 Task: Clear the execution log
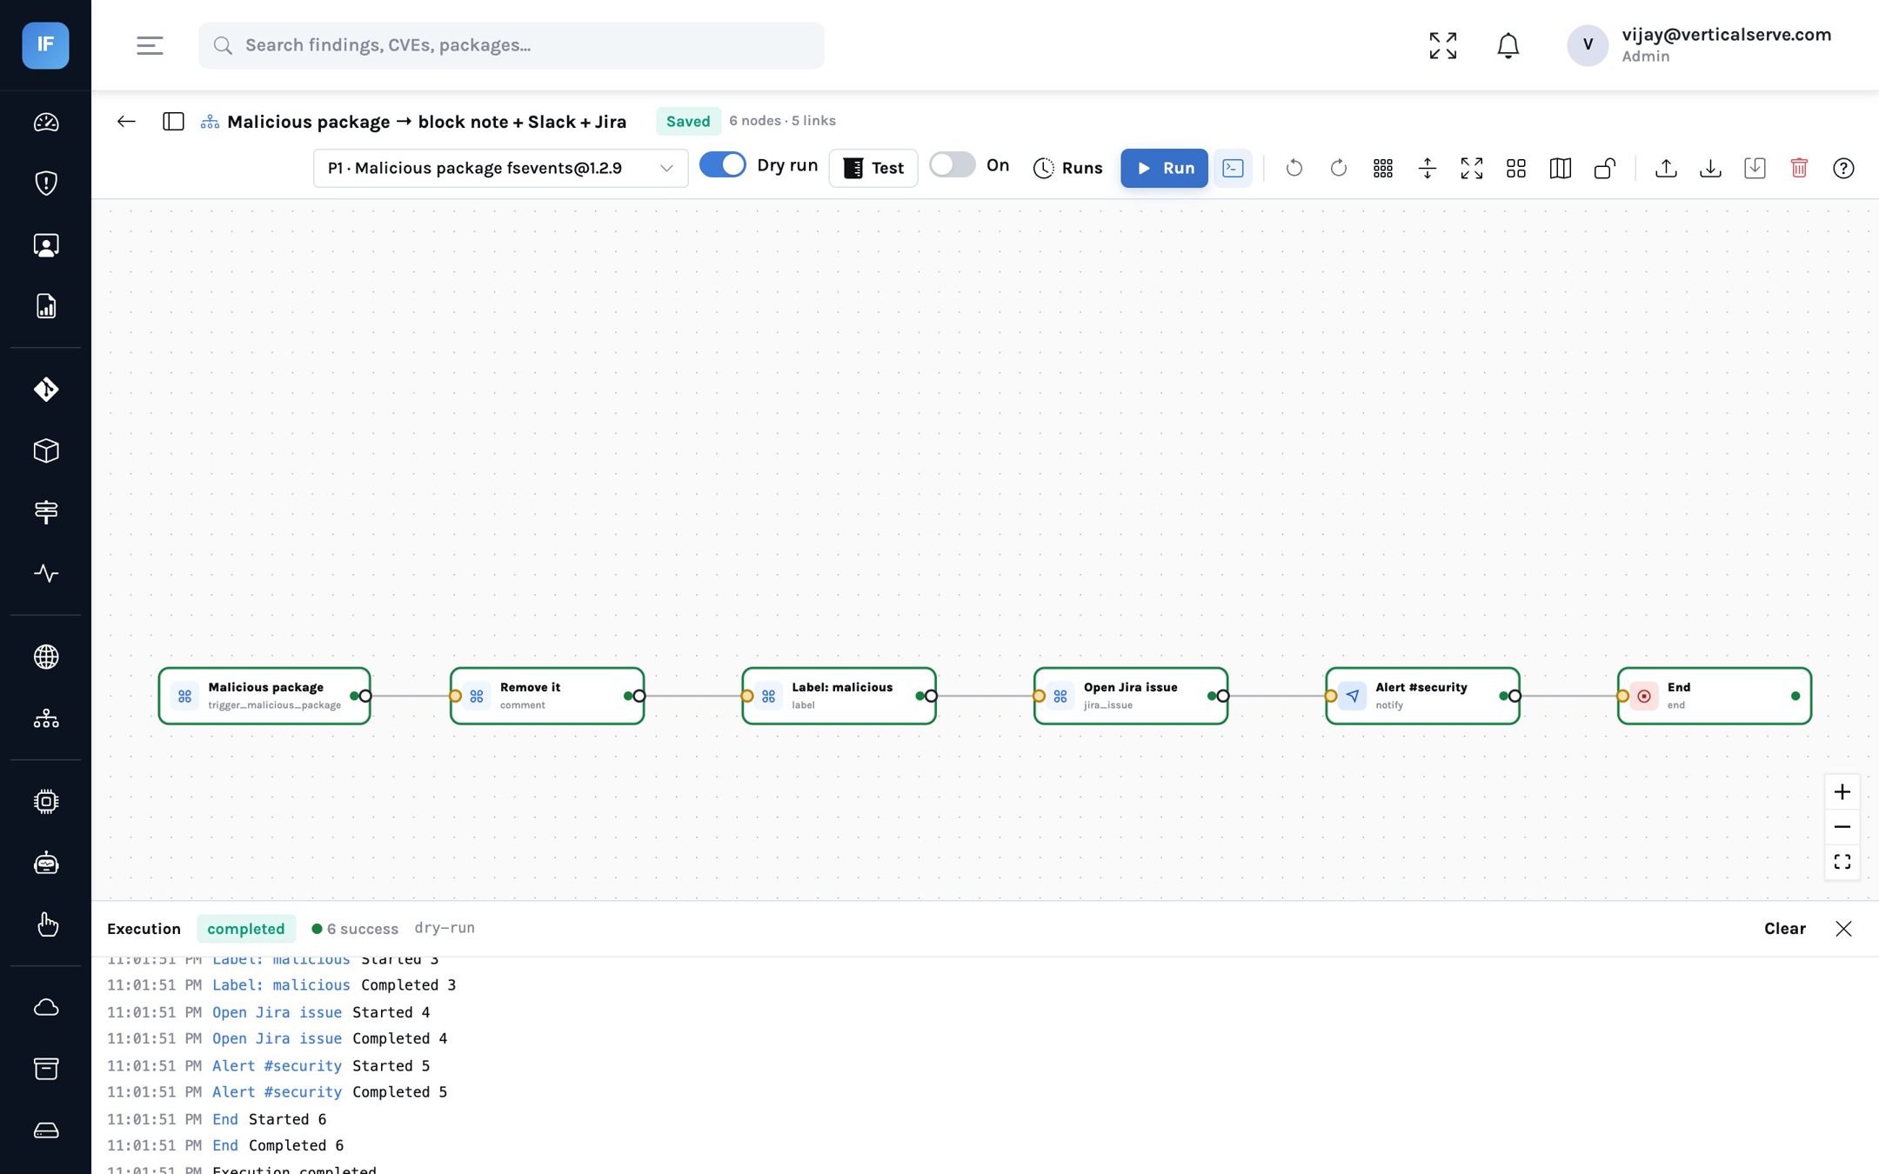[1784, 929]
